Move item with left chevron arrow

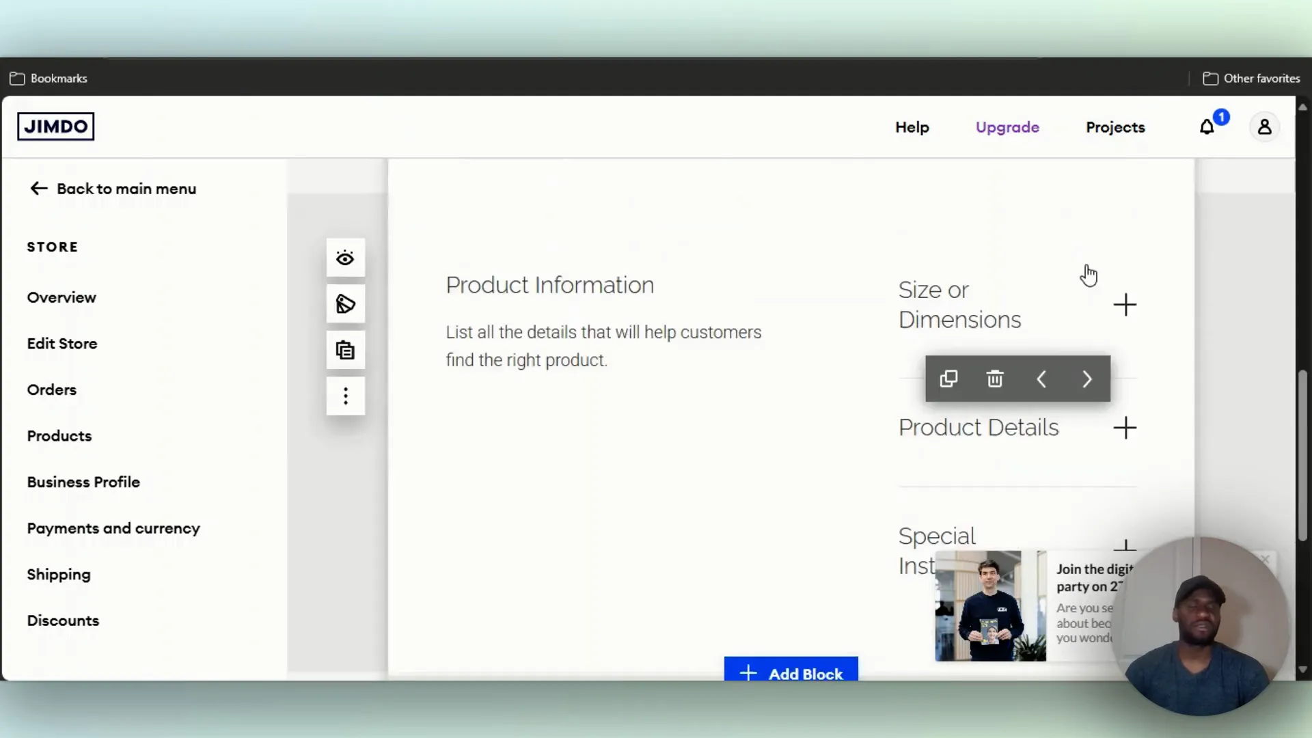pyautogui.click(x=1041, y=379)
